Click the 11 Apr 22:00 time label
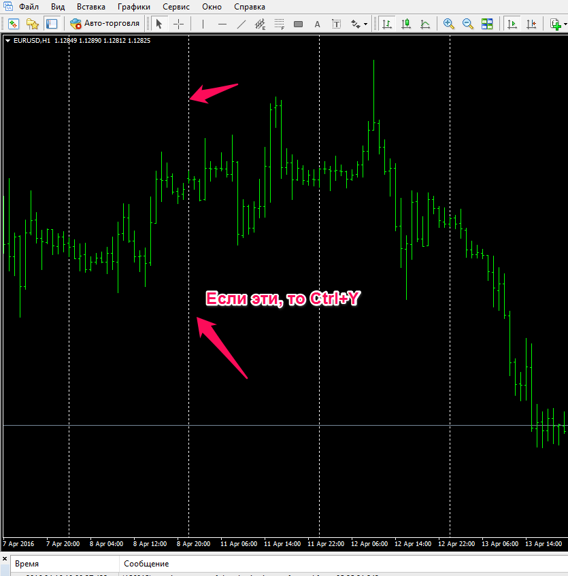 (x=326, y=543)
